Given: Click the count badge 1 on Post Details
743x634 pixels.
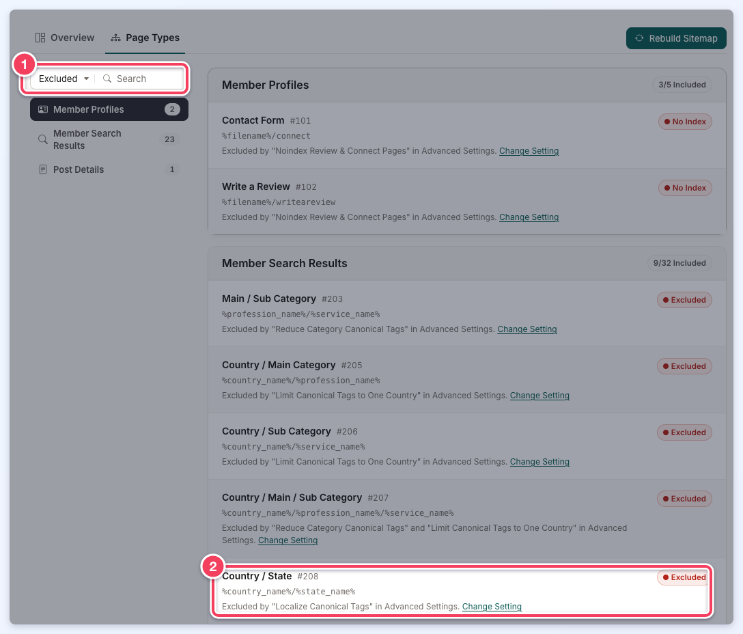Looking at the screenshot, I should (x=172, y=169).
